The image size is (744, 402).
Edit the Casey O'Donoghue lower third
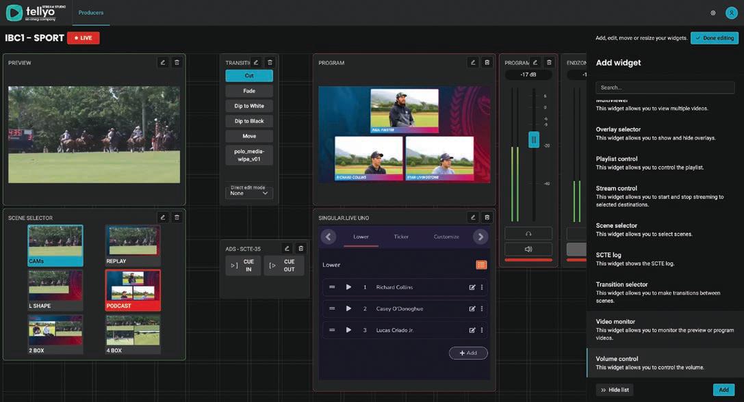472,308
